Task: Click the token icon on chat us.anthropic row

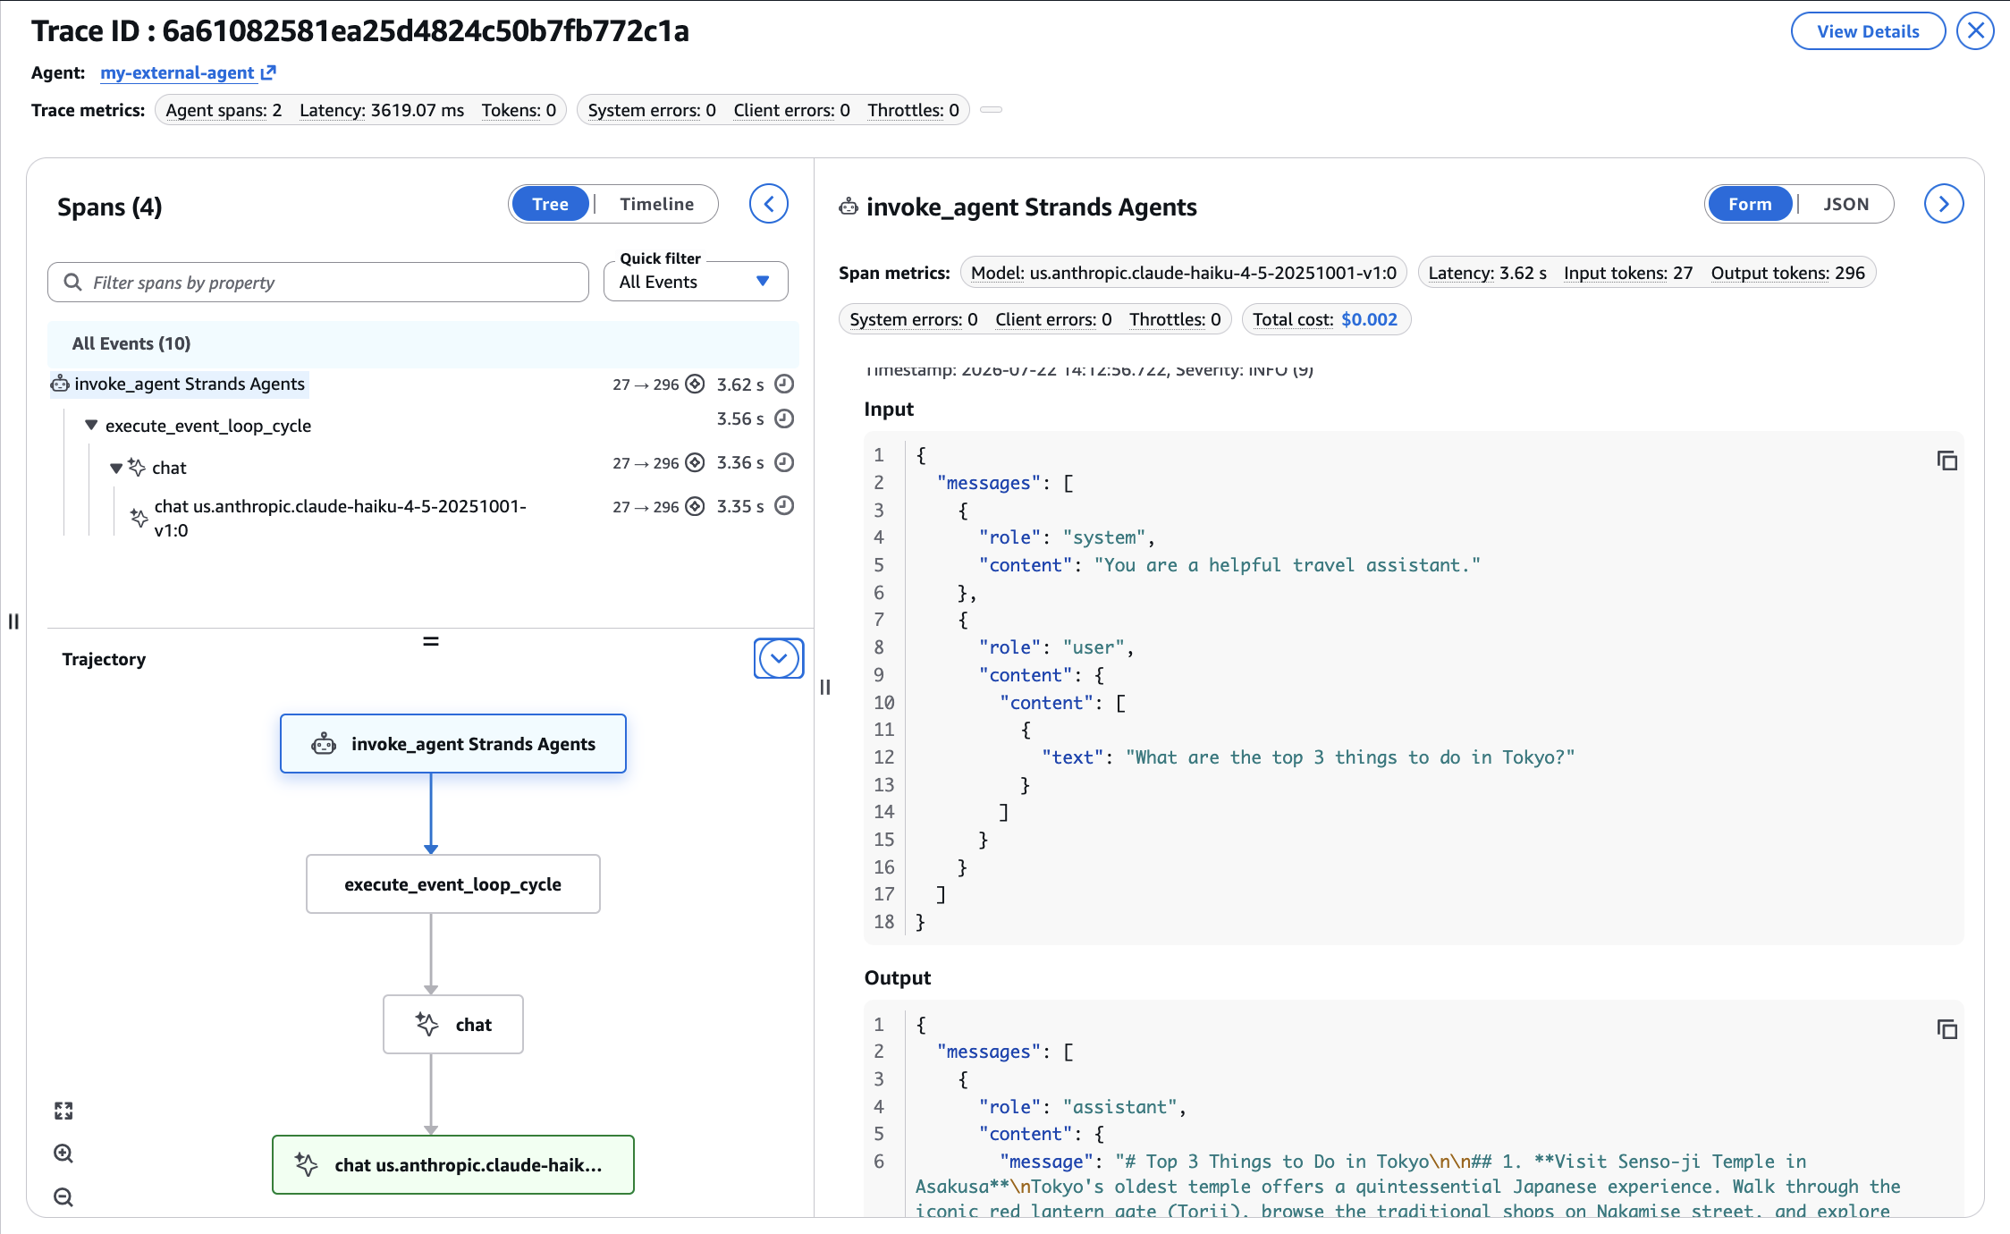Action: click(695, 506)
